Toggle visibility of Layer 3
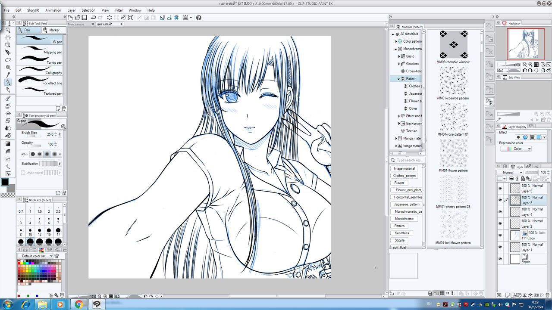This screenshot has height=310, width=552. tap(500, 200)
